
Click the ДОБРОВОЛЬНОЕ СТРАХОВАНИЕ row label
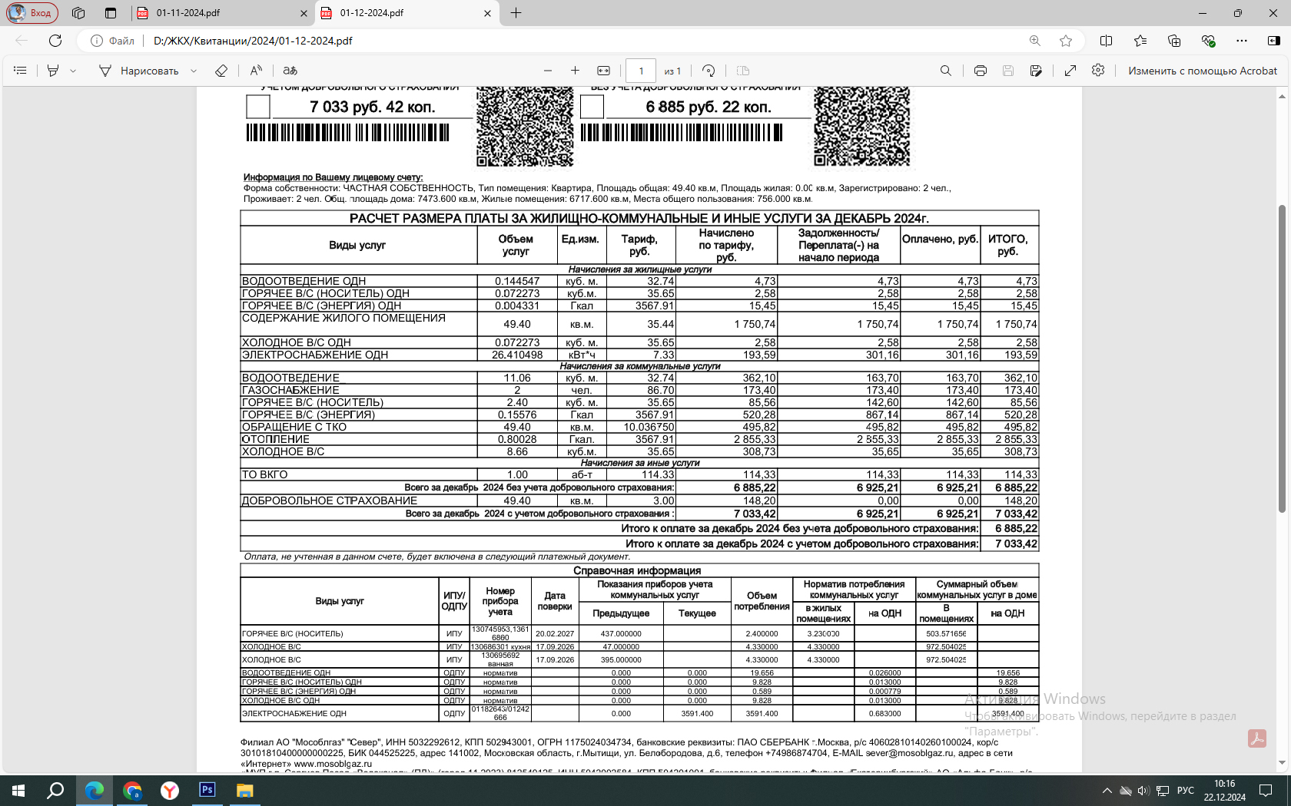(330, 500)
